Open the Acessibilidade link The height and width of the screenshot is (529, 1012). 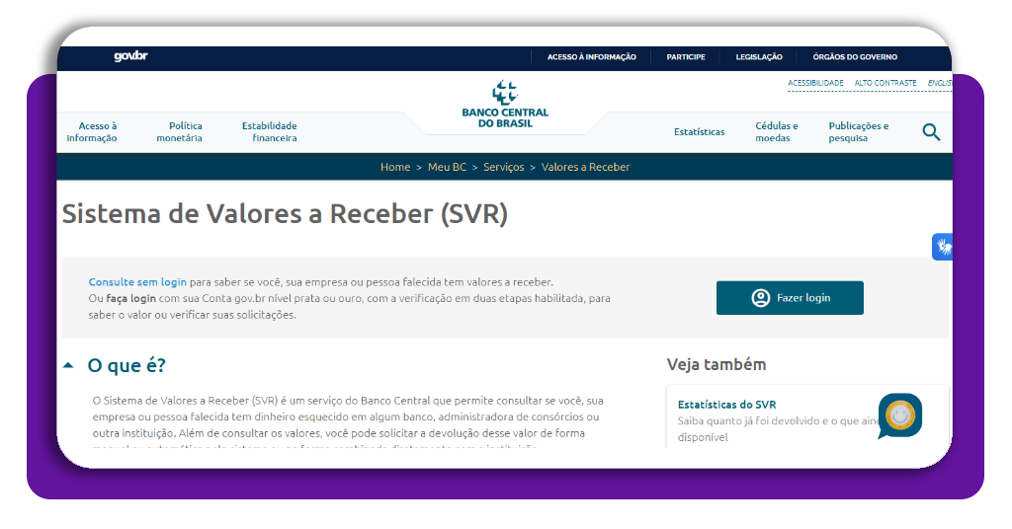815,83
